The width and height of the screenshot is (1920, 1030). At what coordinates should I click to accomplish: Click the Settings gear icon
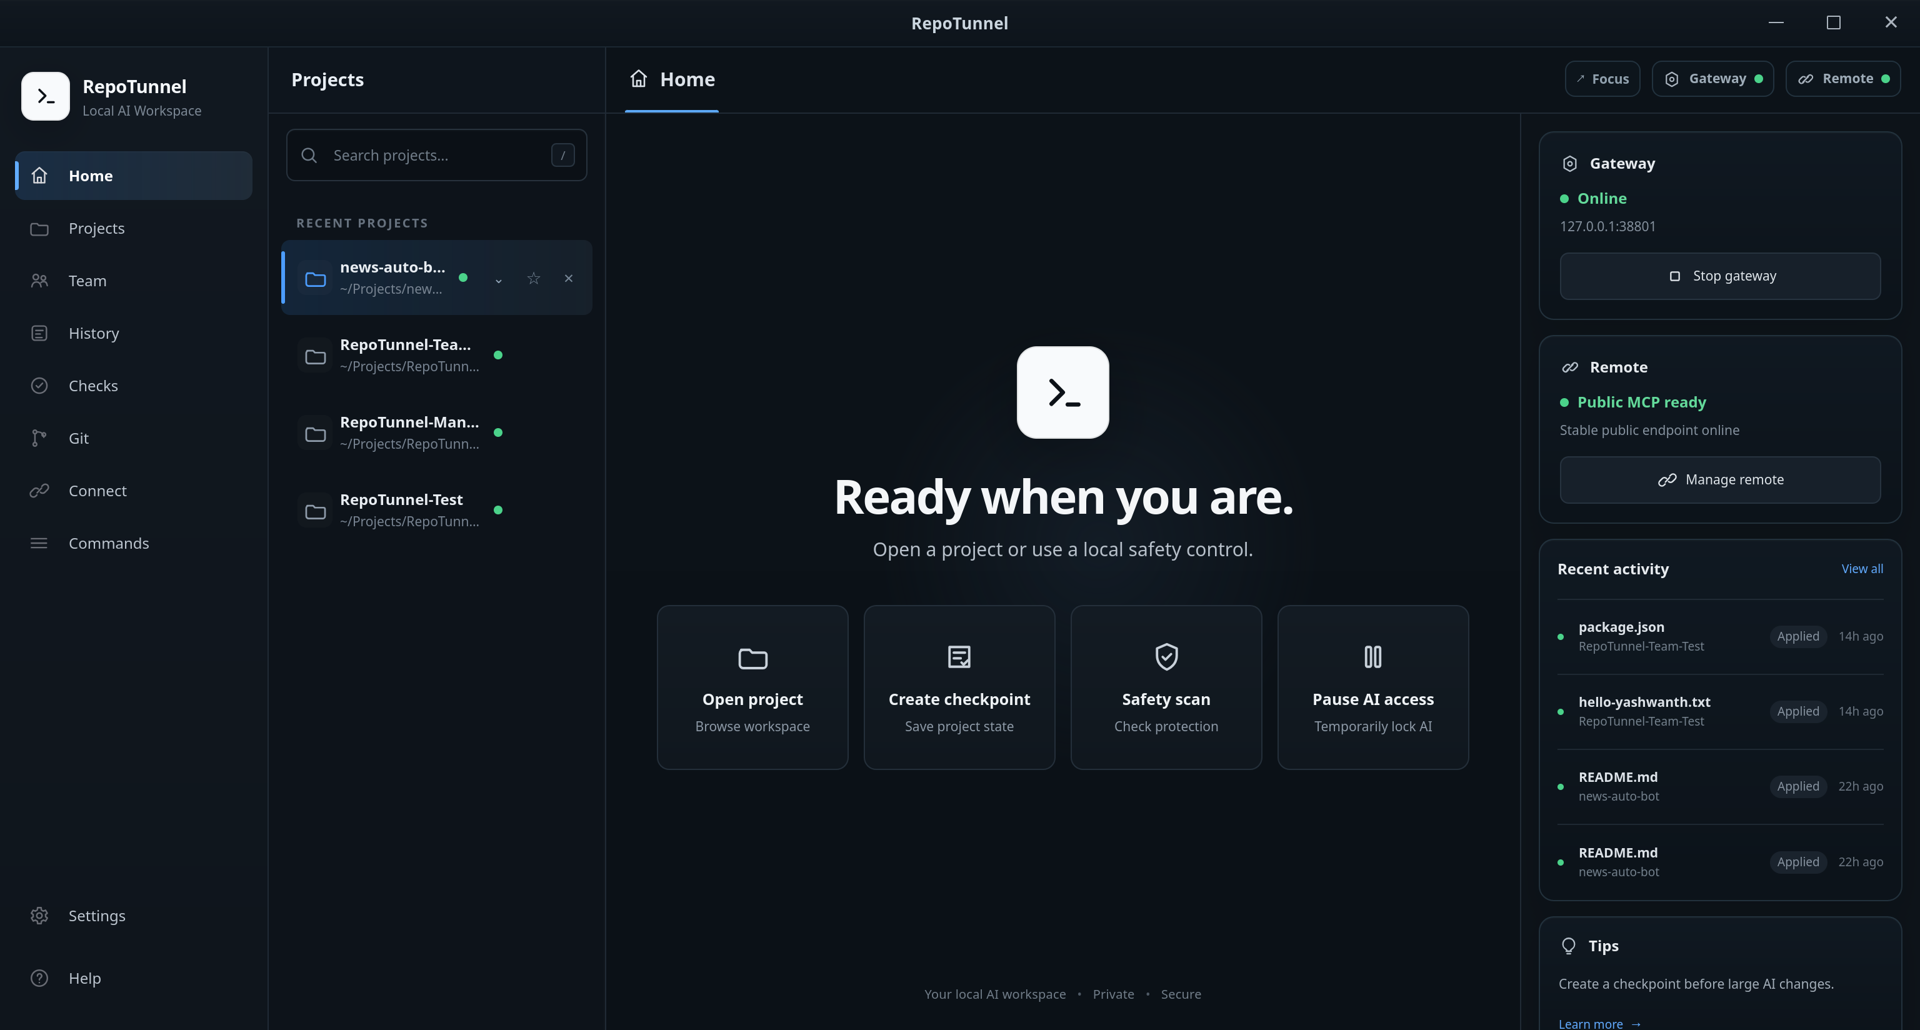coord(39,916)
